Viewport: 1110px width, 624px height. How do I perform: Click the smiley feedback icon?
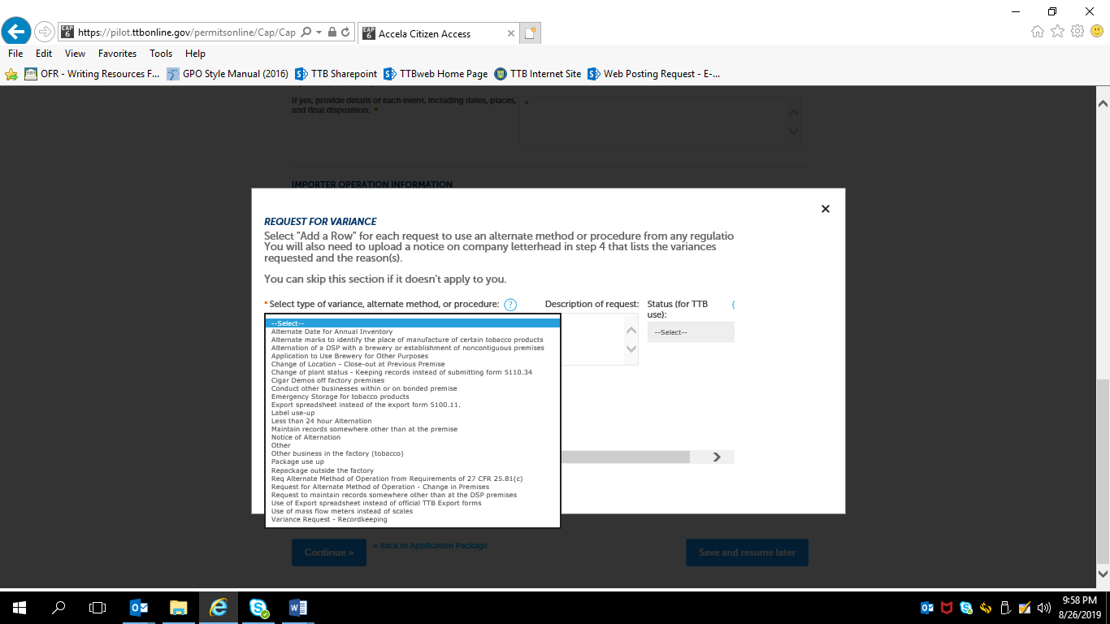click(1097, 31)
